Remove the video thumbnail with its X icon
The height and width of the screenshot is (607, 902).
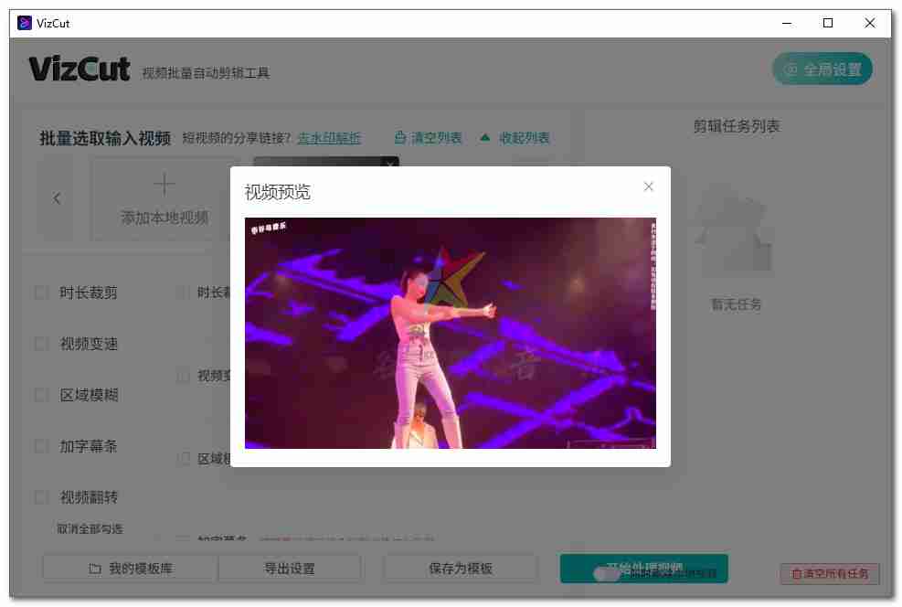(x=390, y=164)
